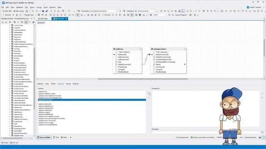Switch to the Start Page tab

43,19
